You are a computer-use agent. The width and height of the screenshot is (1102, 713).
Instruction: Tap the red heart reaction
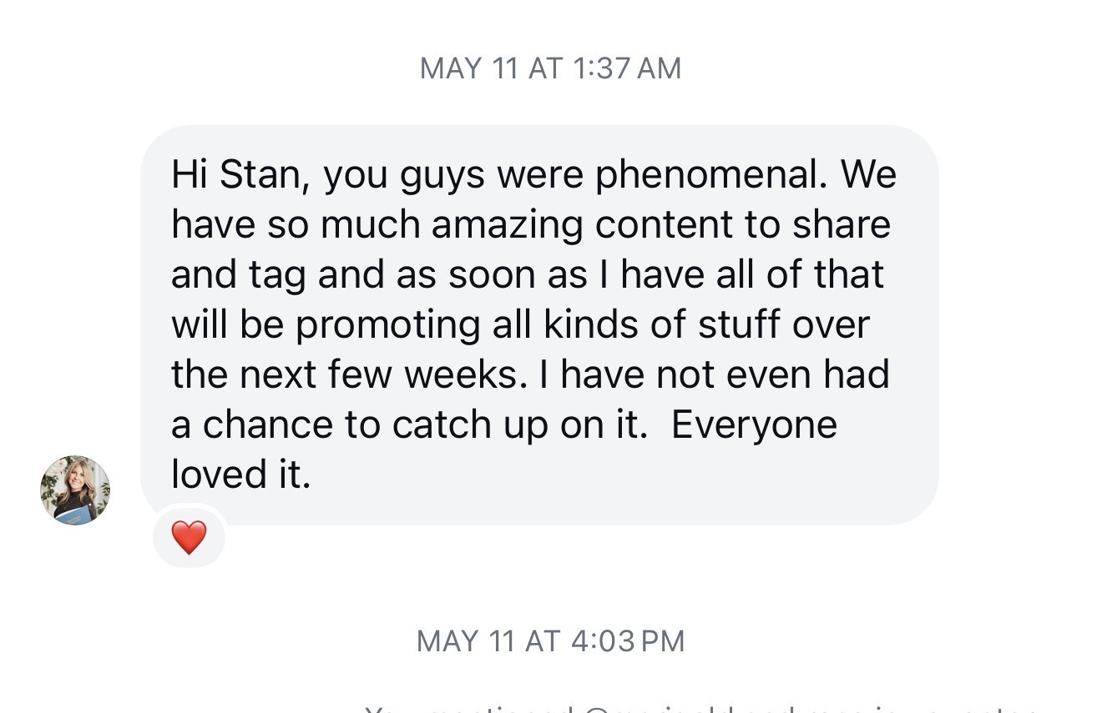(189, 538)
